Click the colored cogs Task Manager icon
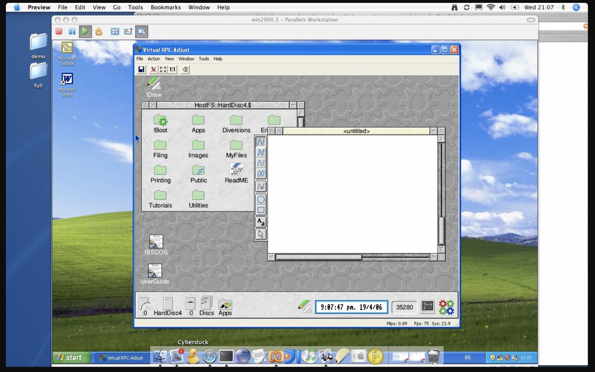The image size is (595, 372). (x=446, y=307)
